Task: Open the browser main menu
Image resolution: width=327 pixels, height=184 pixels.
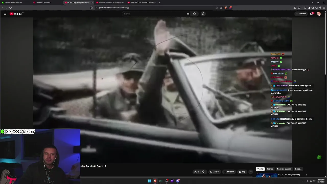Action: [324, 8]
